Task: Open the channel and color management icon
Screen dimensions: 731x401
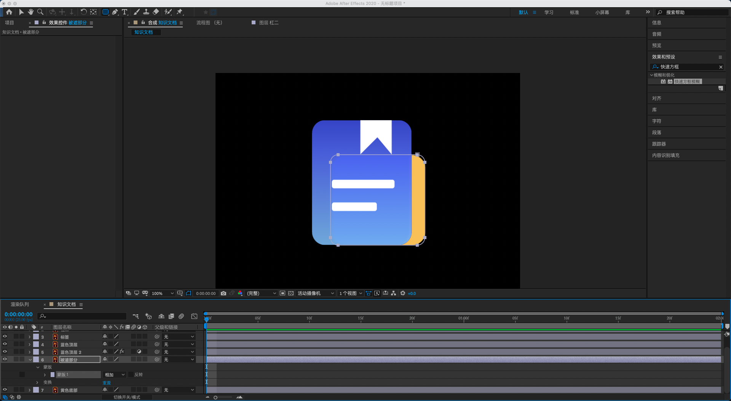Action: 240,293
